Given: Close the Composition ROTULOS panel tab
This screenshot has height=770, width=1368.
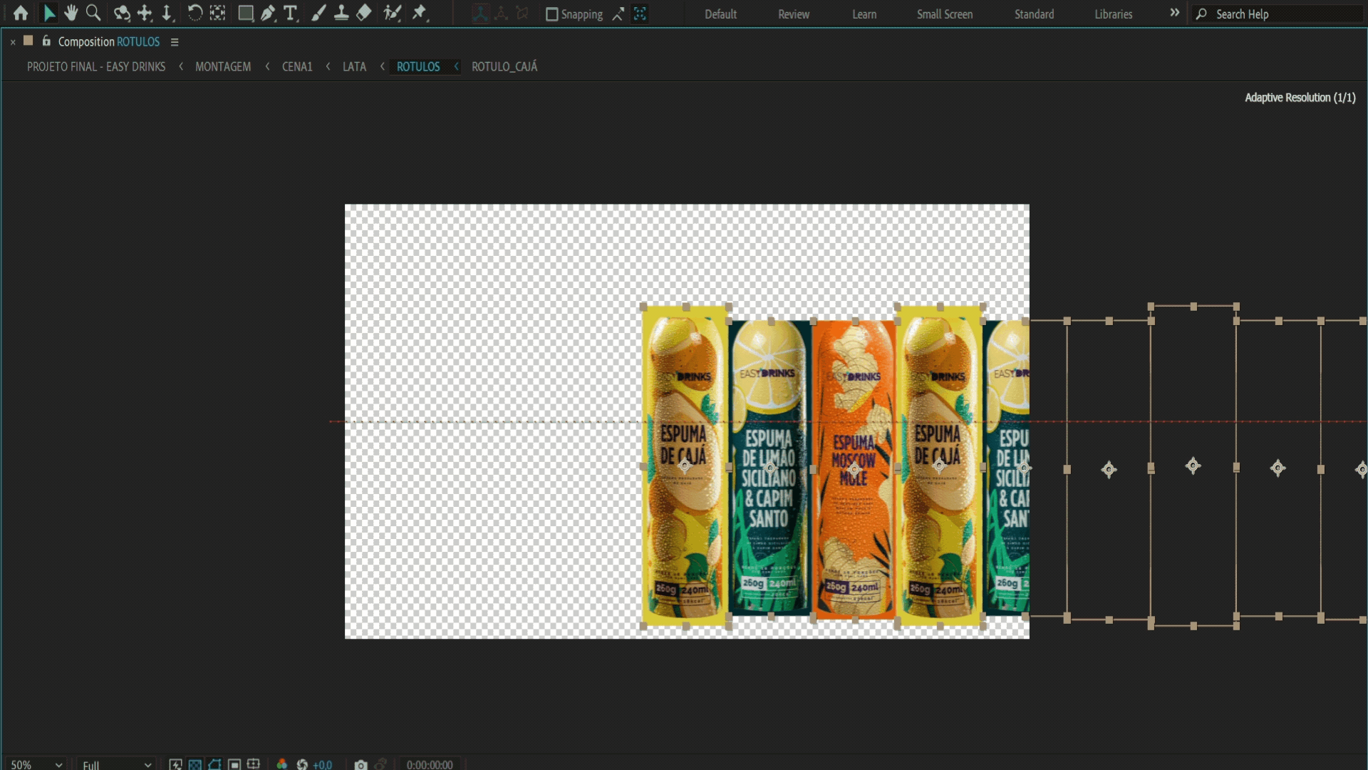Looking at the screenshot, I should tap(13, 42).
